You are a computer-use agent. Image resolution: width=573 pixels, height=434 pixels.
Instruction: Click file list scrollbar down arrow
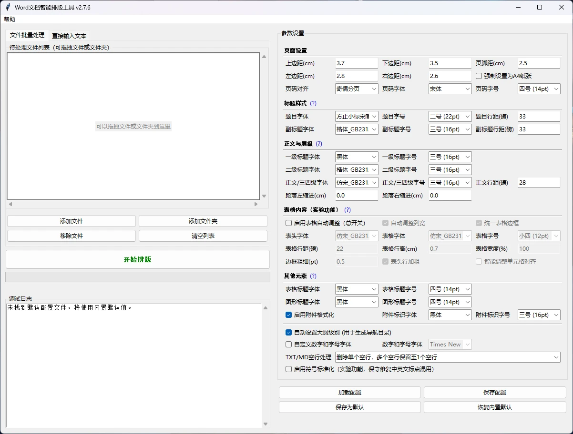265,196
